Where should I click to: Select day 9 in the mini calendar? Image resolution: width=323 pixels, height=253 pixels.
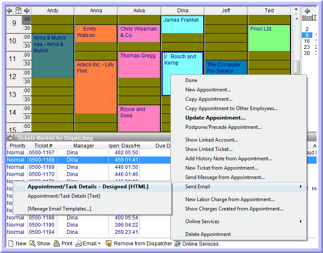(x=307, y=35)
